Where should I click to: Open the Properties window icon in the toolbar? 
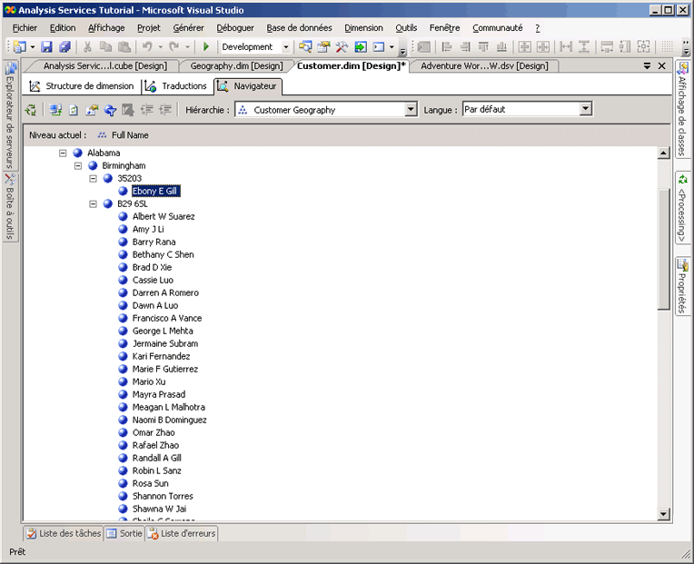(323, 46)
